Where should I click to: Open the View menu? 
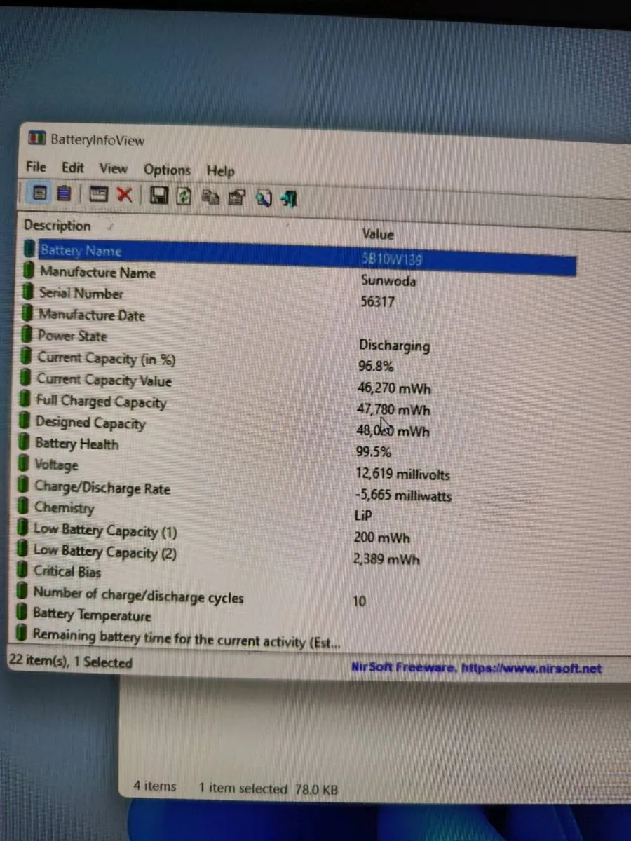click(x=113, y=168)
